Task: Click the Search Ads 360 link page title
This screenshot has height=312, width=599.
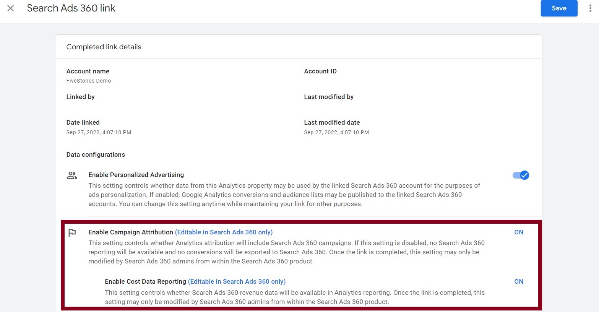Action: (x=71, y=8)
